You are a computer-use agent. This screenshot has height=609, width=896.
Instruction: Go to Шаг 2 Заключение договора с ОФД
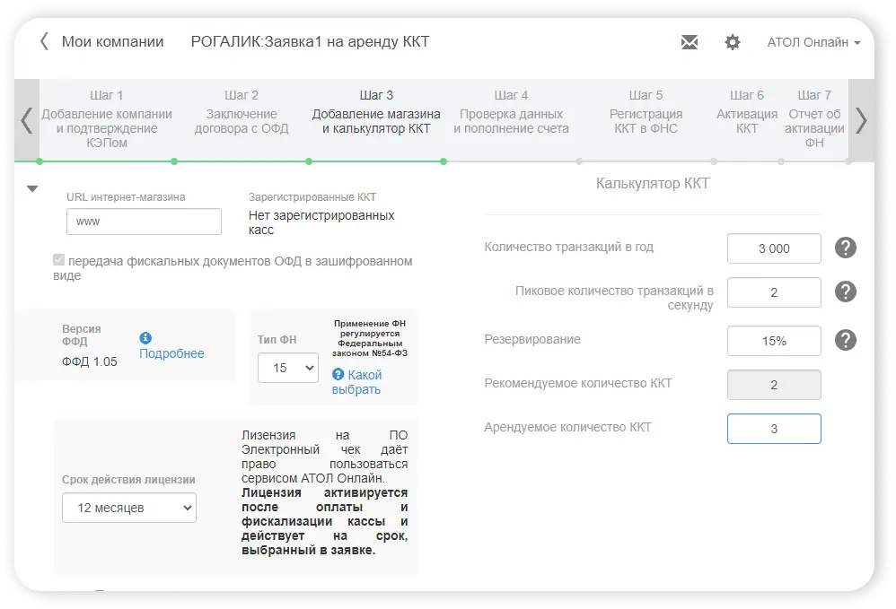pos(242,112)
